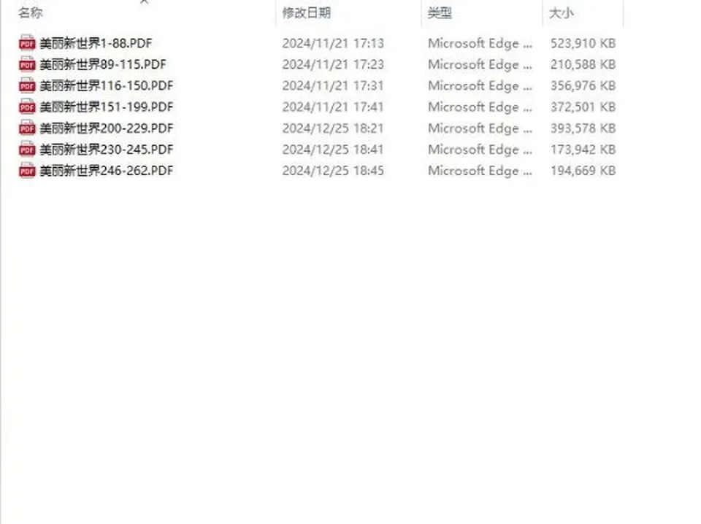
Task: Click PDF icon of 美丽新世界230-245.PDF
Action: (x=27, y=149)
